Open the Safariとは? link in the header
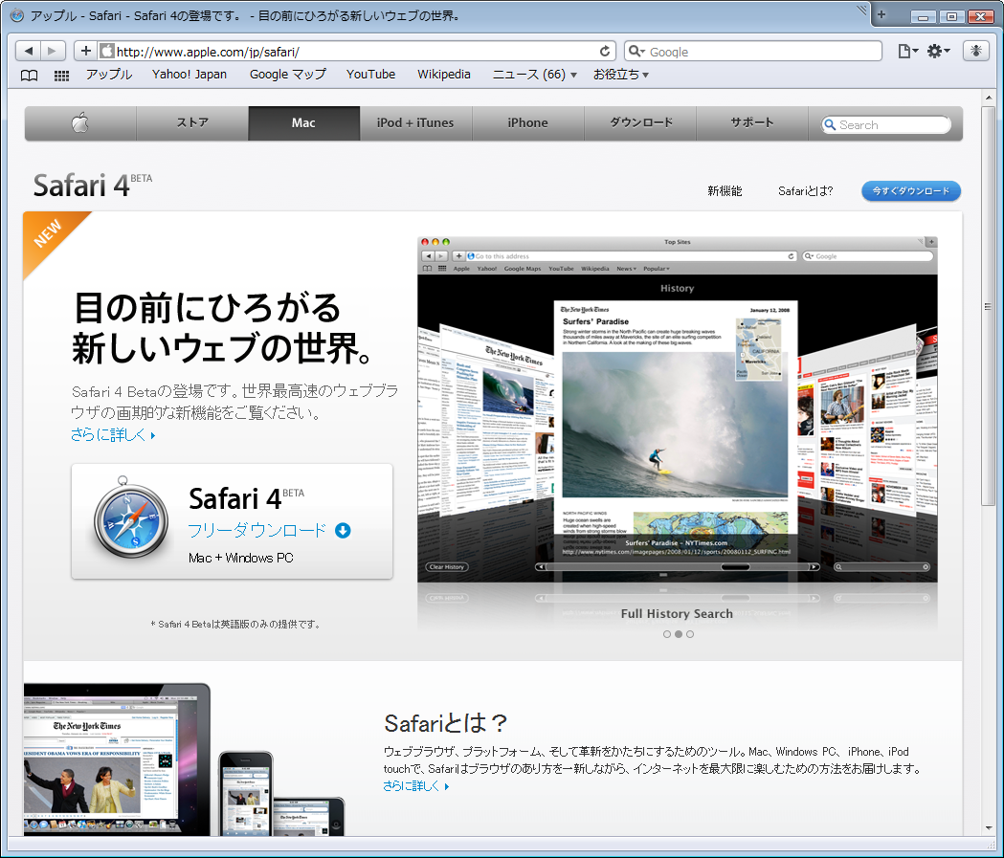 tap(805, 190)
